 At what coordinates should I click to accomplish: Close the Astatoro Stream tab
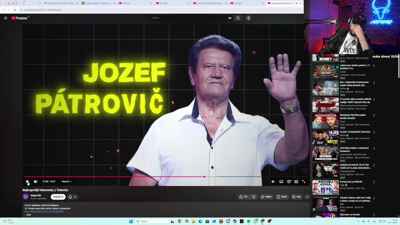[114, 3]
